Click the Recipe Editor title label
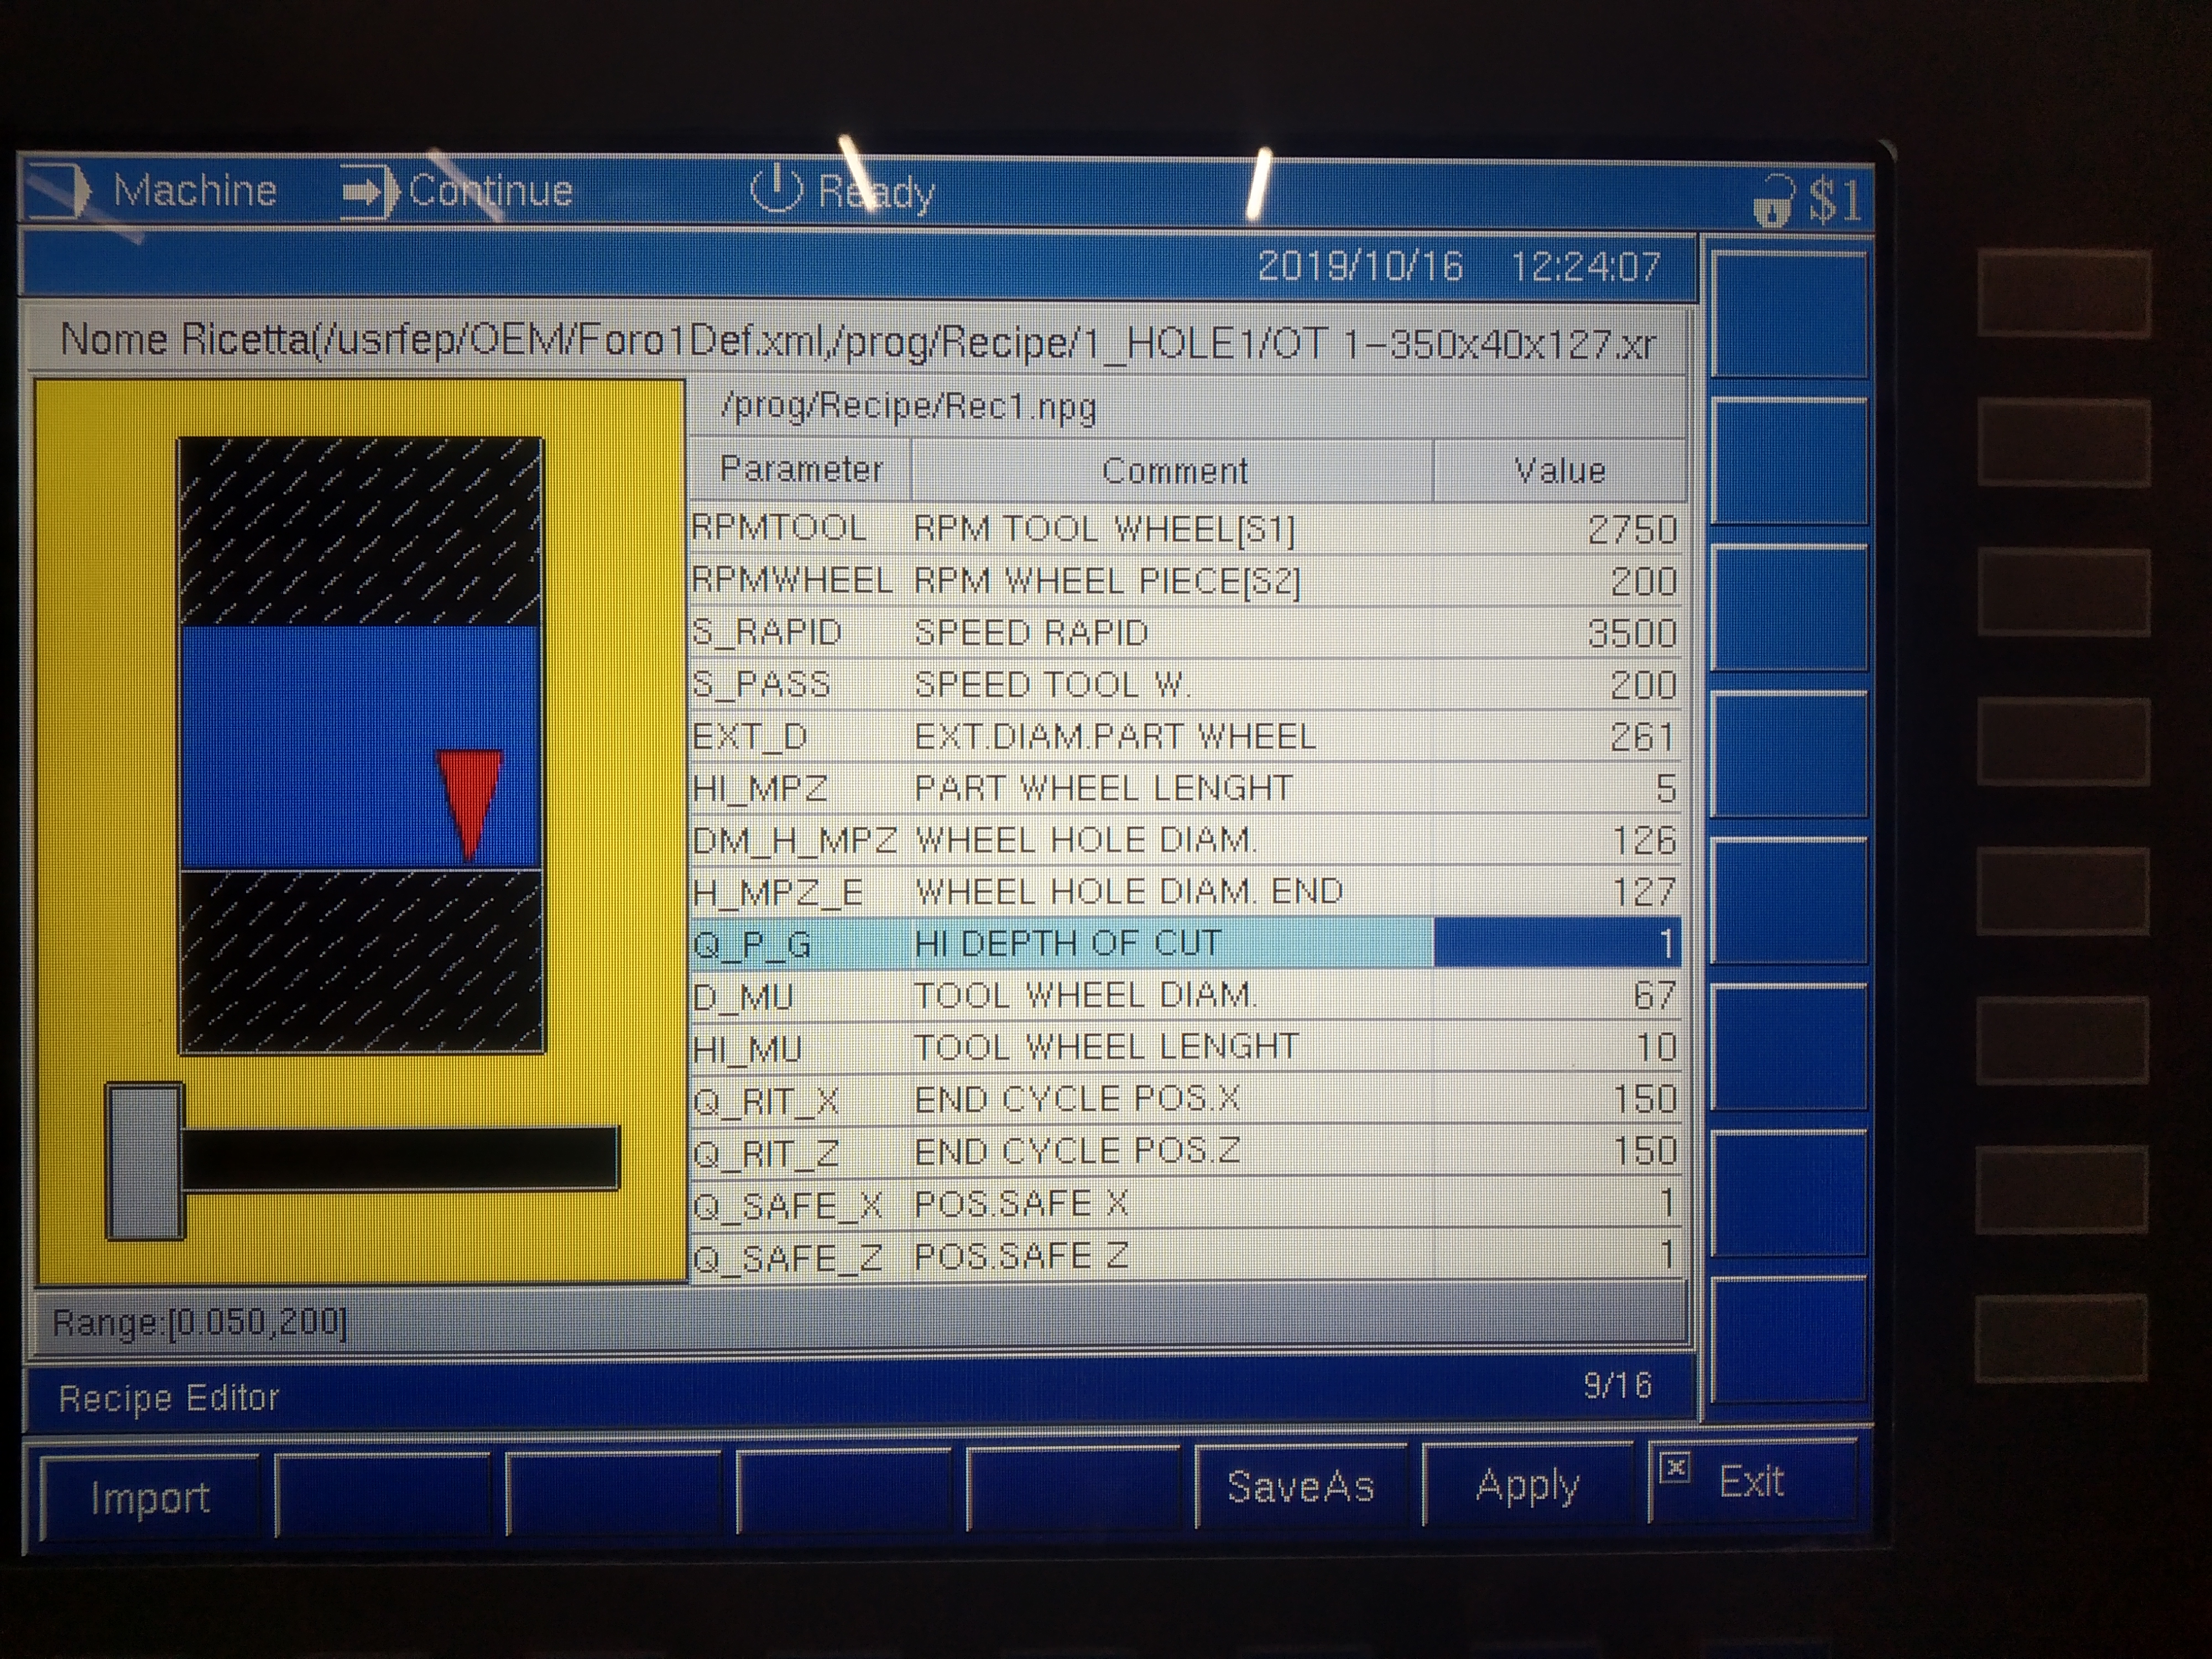 169,1398
